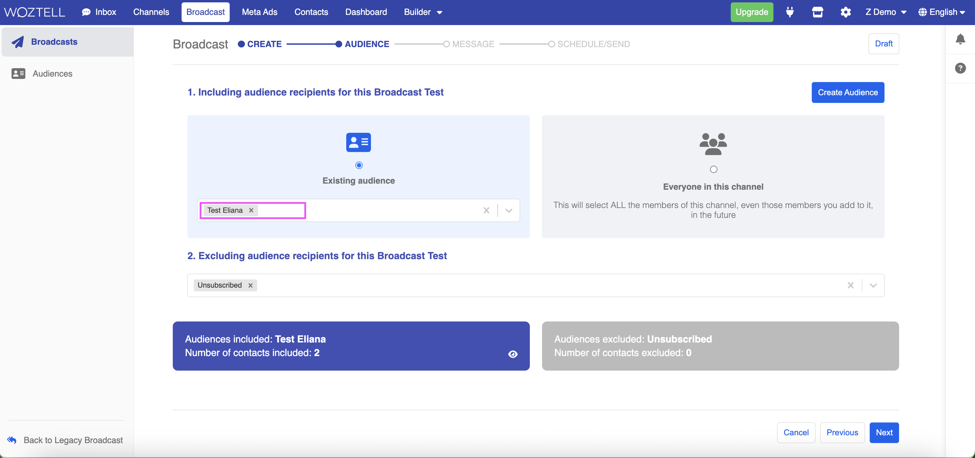Click the Audiences included summary card
975x458 pixels.
click(351, 346)
